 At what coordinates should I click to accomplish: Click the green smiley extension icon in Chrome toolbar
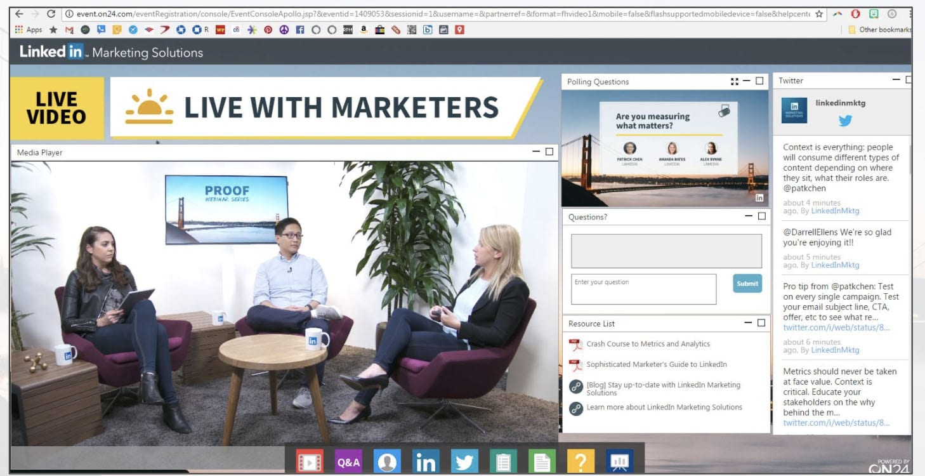pos(874,13)
